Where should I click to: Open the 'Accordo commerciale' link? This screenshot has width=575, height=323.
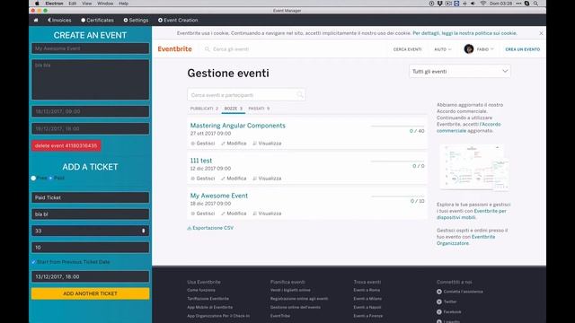click(x=469, y=127)
